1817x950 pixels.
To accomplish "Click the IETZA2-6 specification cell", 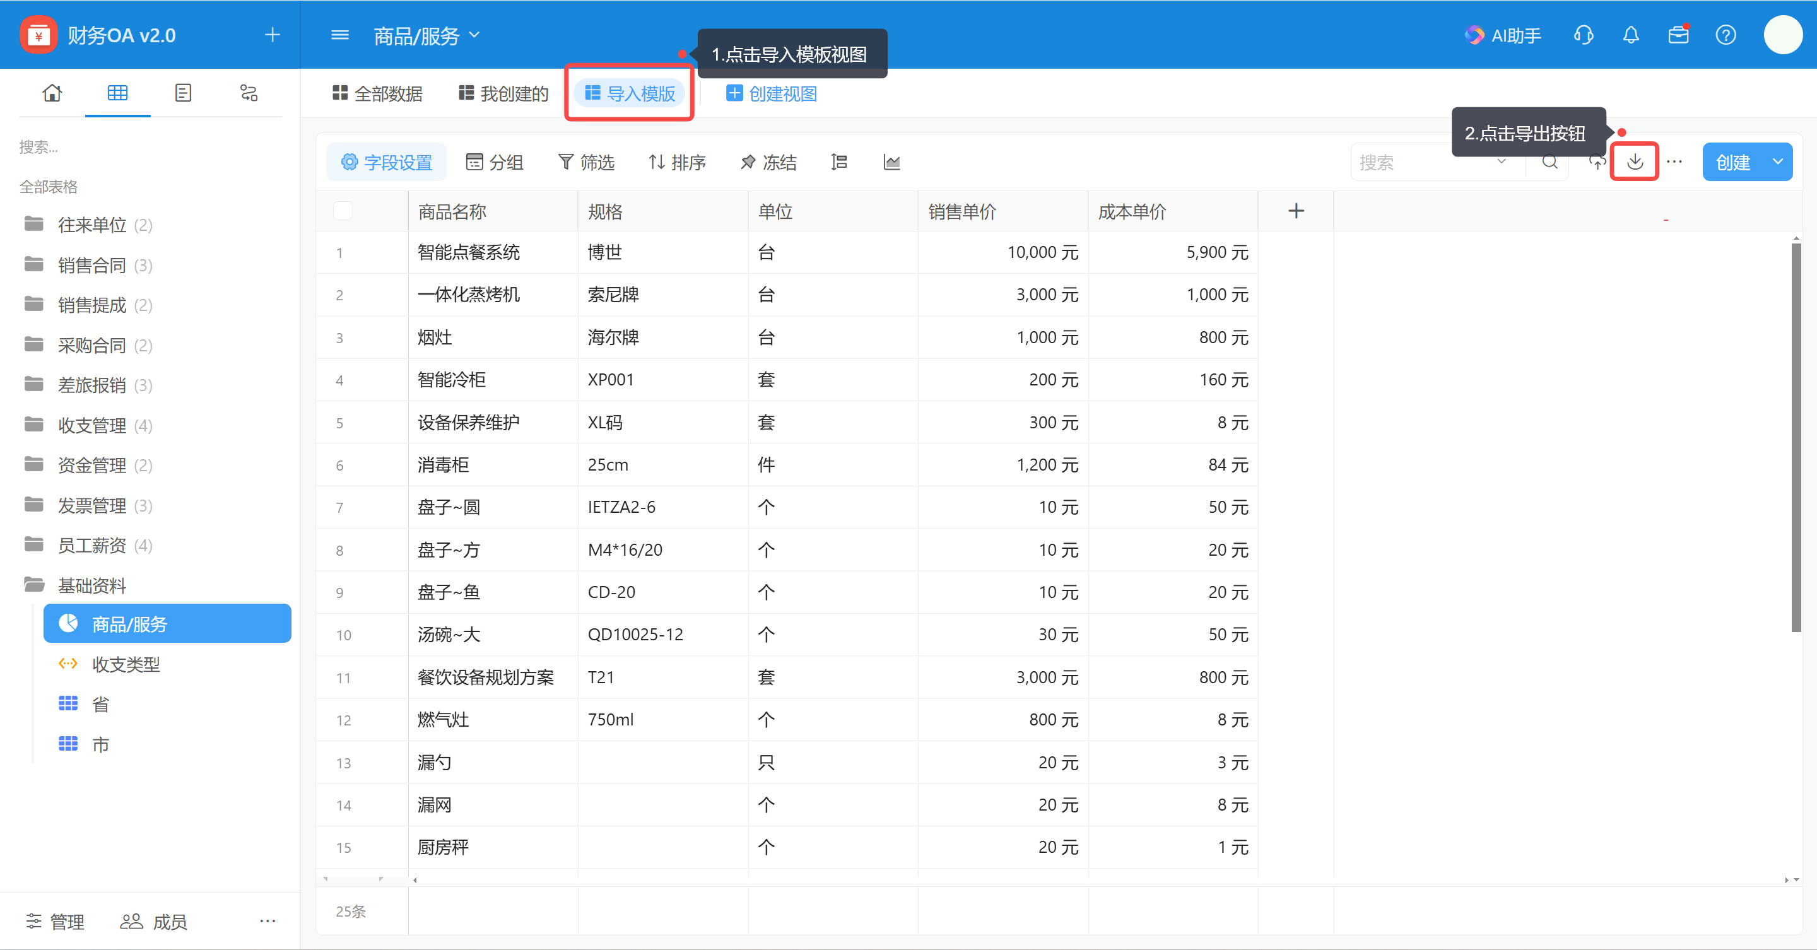I will (663, 507).
